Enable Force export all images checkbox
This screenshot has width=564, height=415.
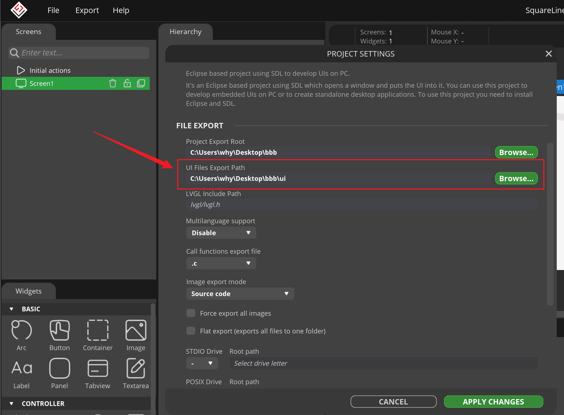[x=191, y=313]
